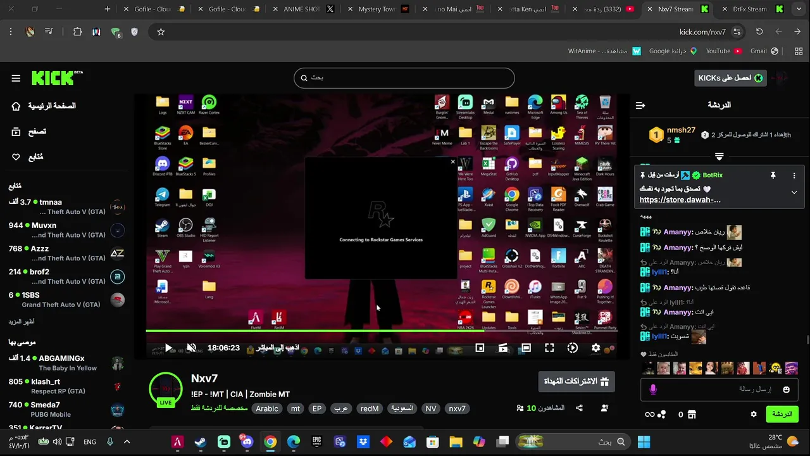The image size is (810, 456).
Task: Unmute the stream audio speaker icon
Action: click(192, 348)
